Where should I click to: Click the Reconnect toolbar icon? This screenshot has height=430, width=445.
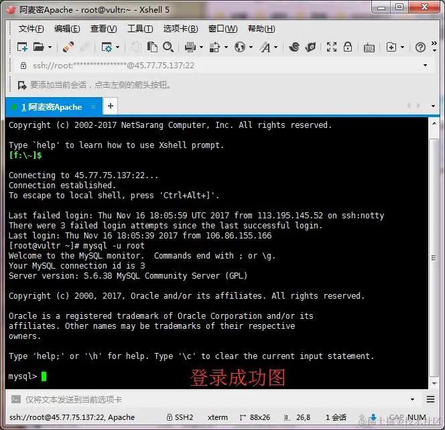click(68, 47)
